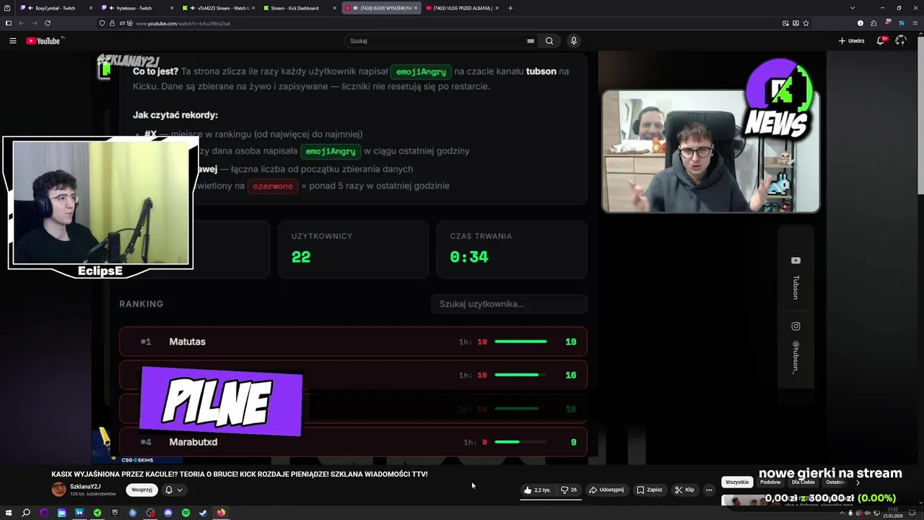924x520 pixels.
Task: Open Epic Games Launcher from taskbar
Action: 115,513
